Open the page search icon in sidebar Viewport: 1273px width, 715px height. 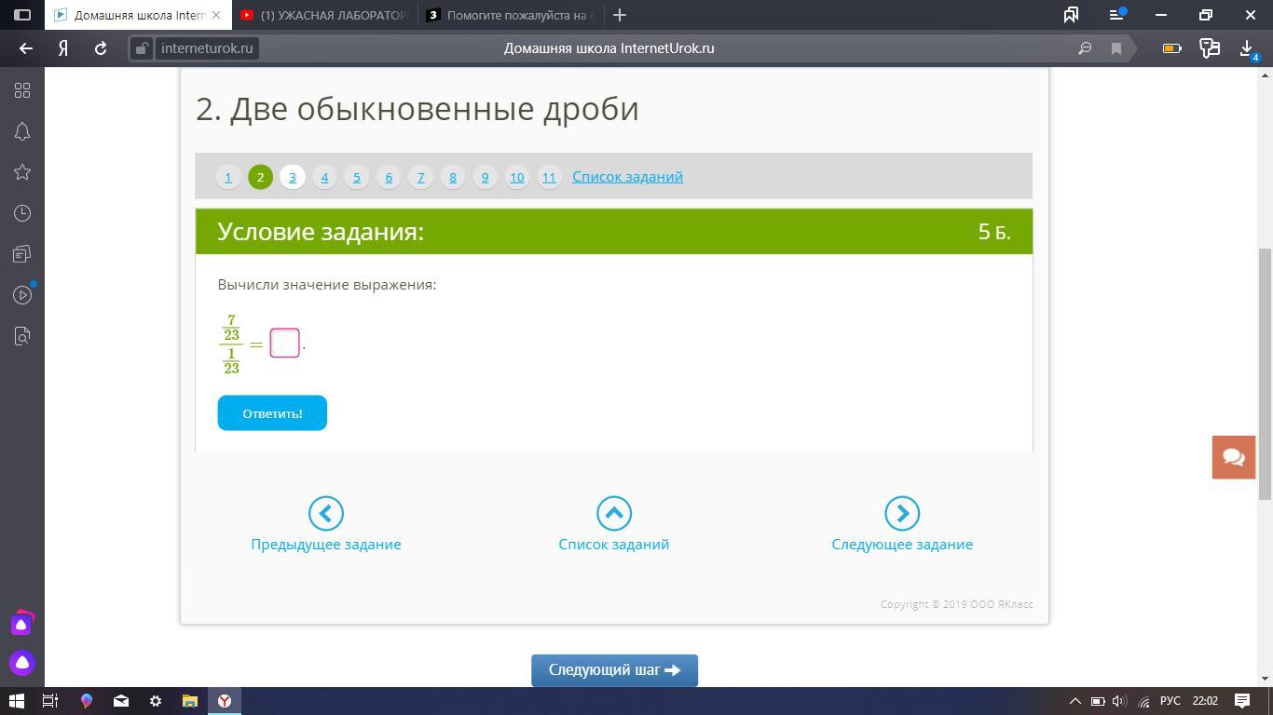coord(22,336)
